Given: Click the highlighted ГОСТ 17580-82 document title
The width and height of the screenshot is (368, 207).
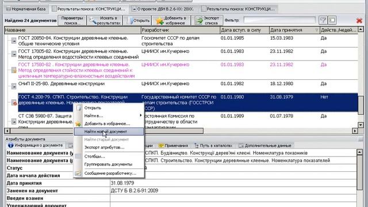Looking at the screenshot, I should [76, 70].
